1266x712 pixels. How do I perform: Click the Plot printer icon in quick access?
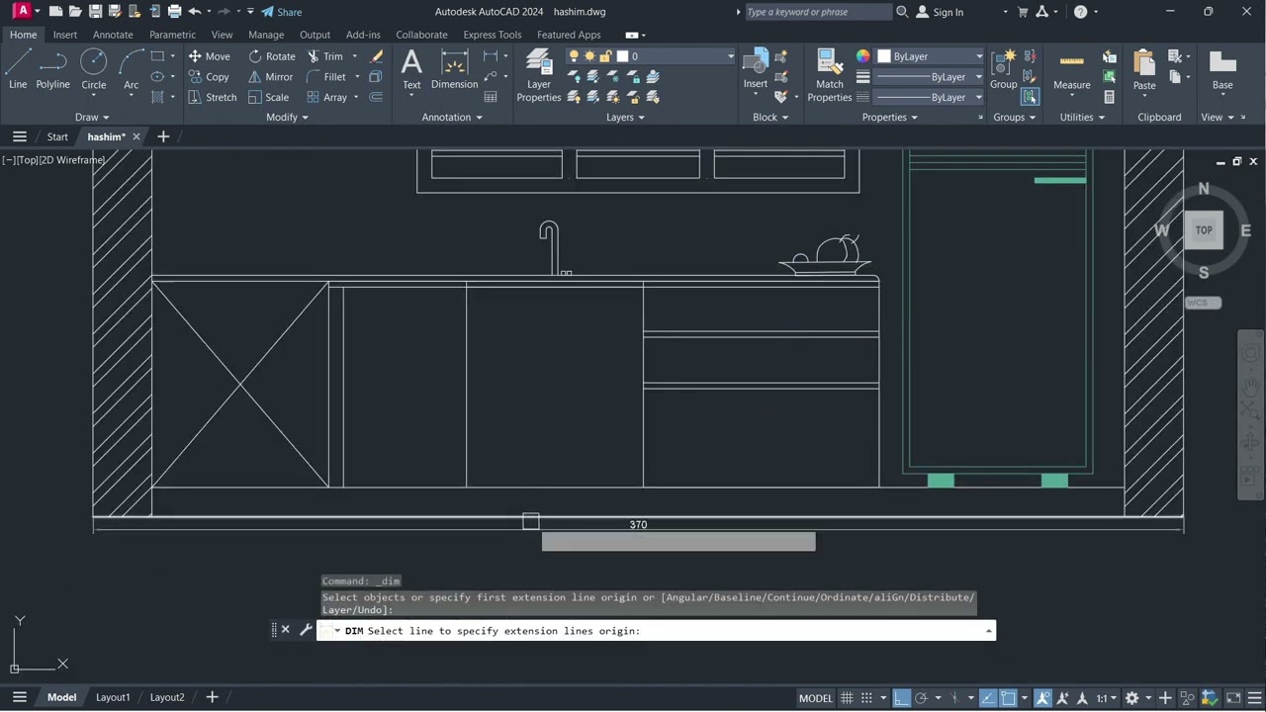(174, 12)
